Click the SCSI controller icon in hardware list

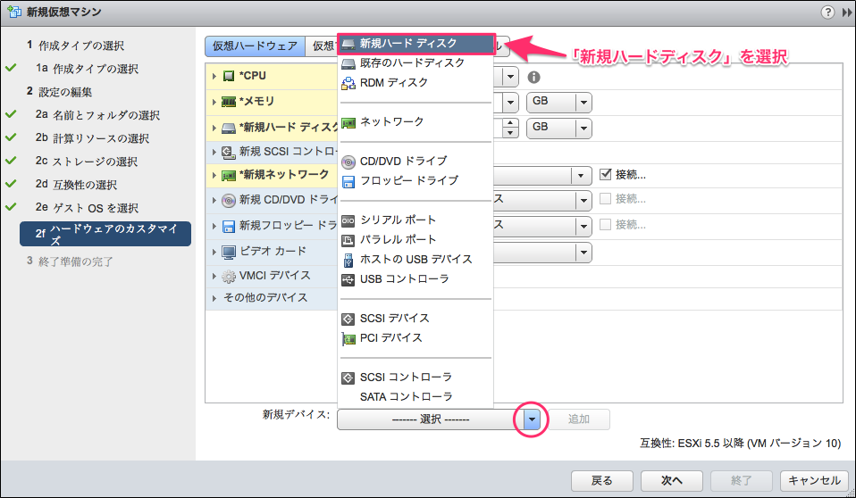point(228,153)
